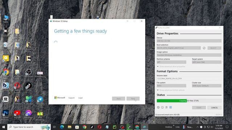Viewport: 232px width, 130px height.
Task: Open the File system dropdown
Action: (171, 86)
